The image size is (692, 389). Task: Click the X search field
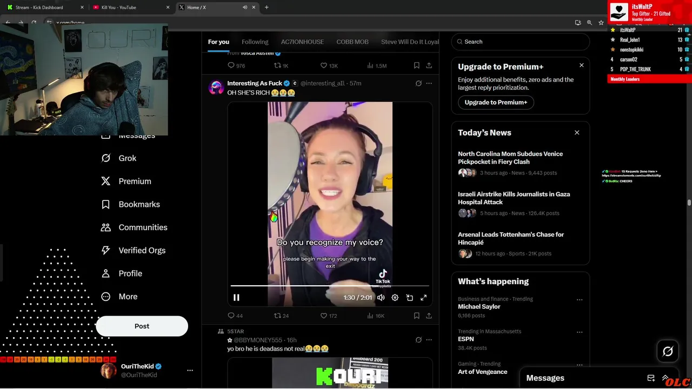click(x=521, y=42)
